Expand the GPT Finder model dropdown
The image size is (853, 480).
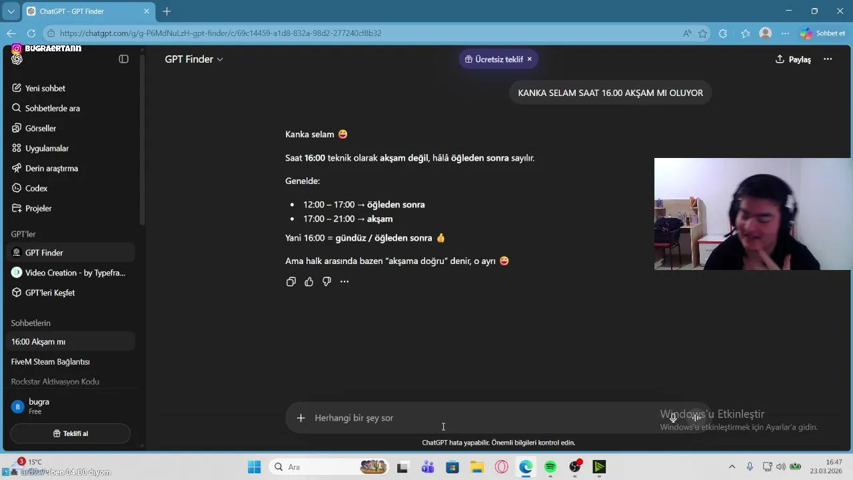pyautogui.click(x=194, y=59)
